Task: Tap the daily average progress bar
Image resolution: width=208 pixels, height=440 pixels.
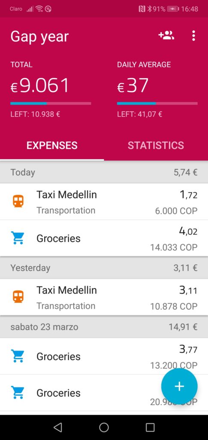Action: point(157,104)
